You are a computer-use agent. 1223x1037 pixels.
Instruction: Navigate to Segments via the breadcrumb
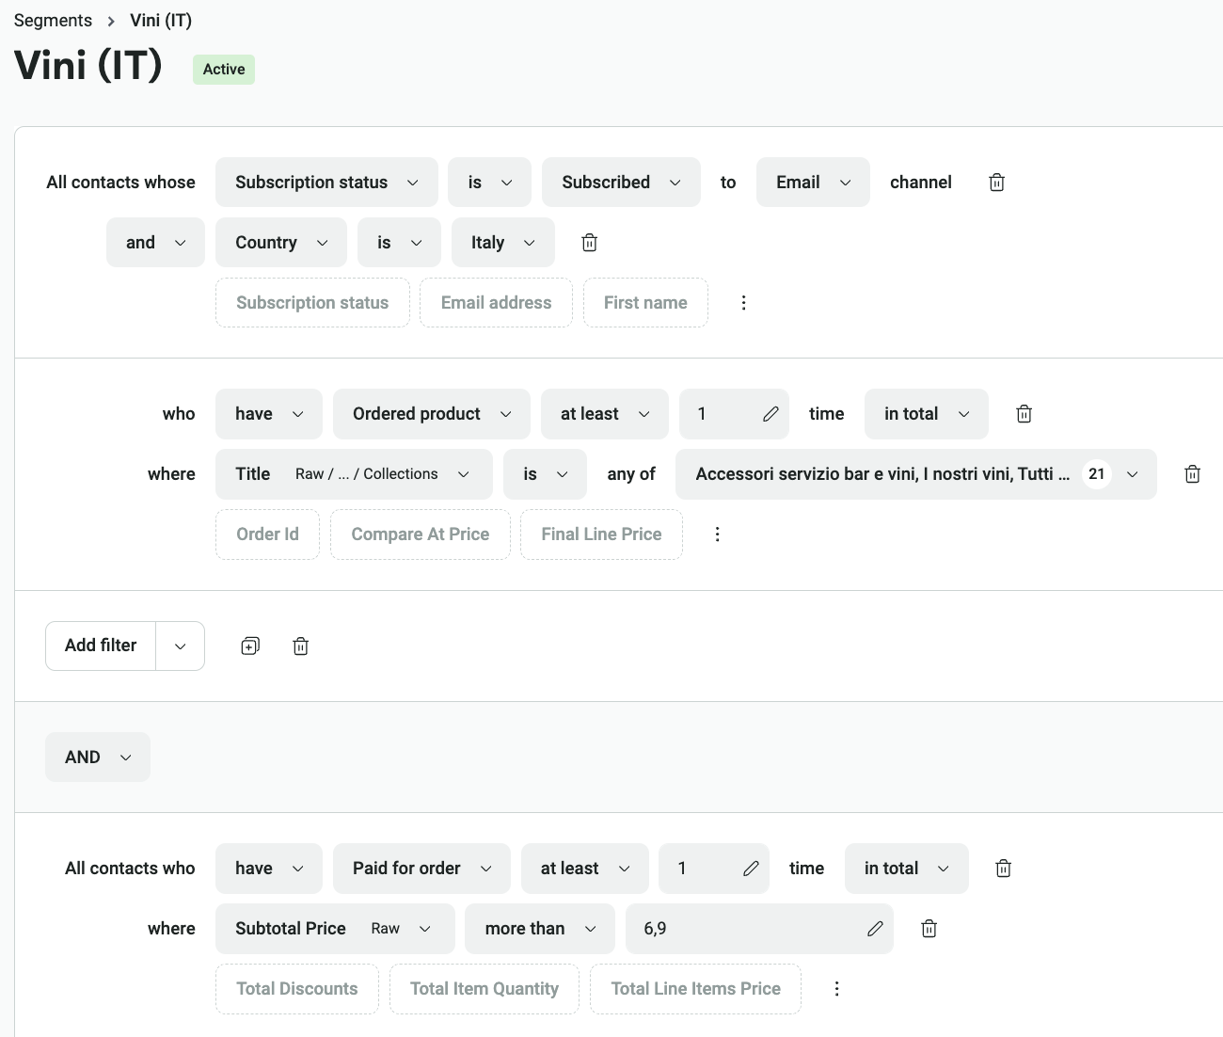tap(53, 20)
